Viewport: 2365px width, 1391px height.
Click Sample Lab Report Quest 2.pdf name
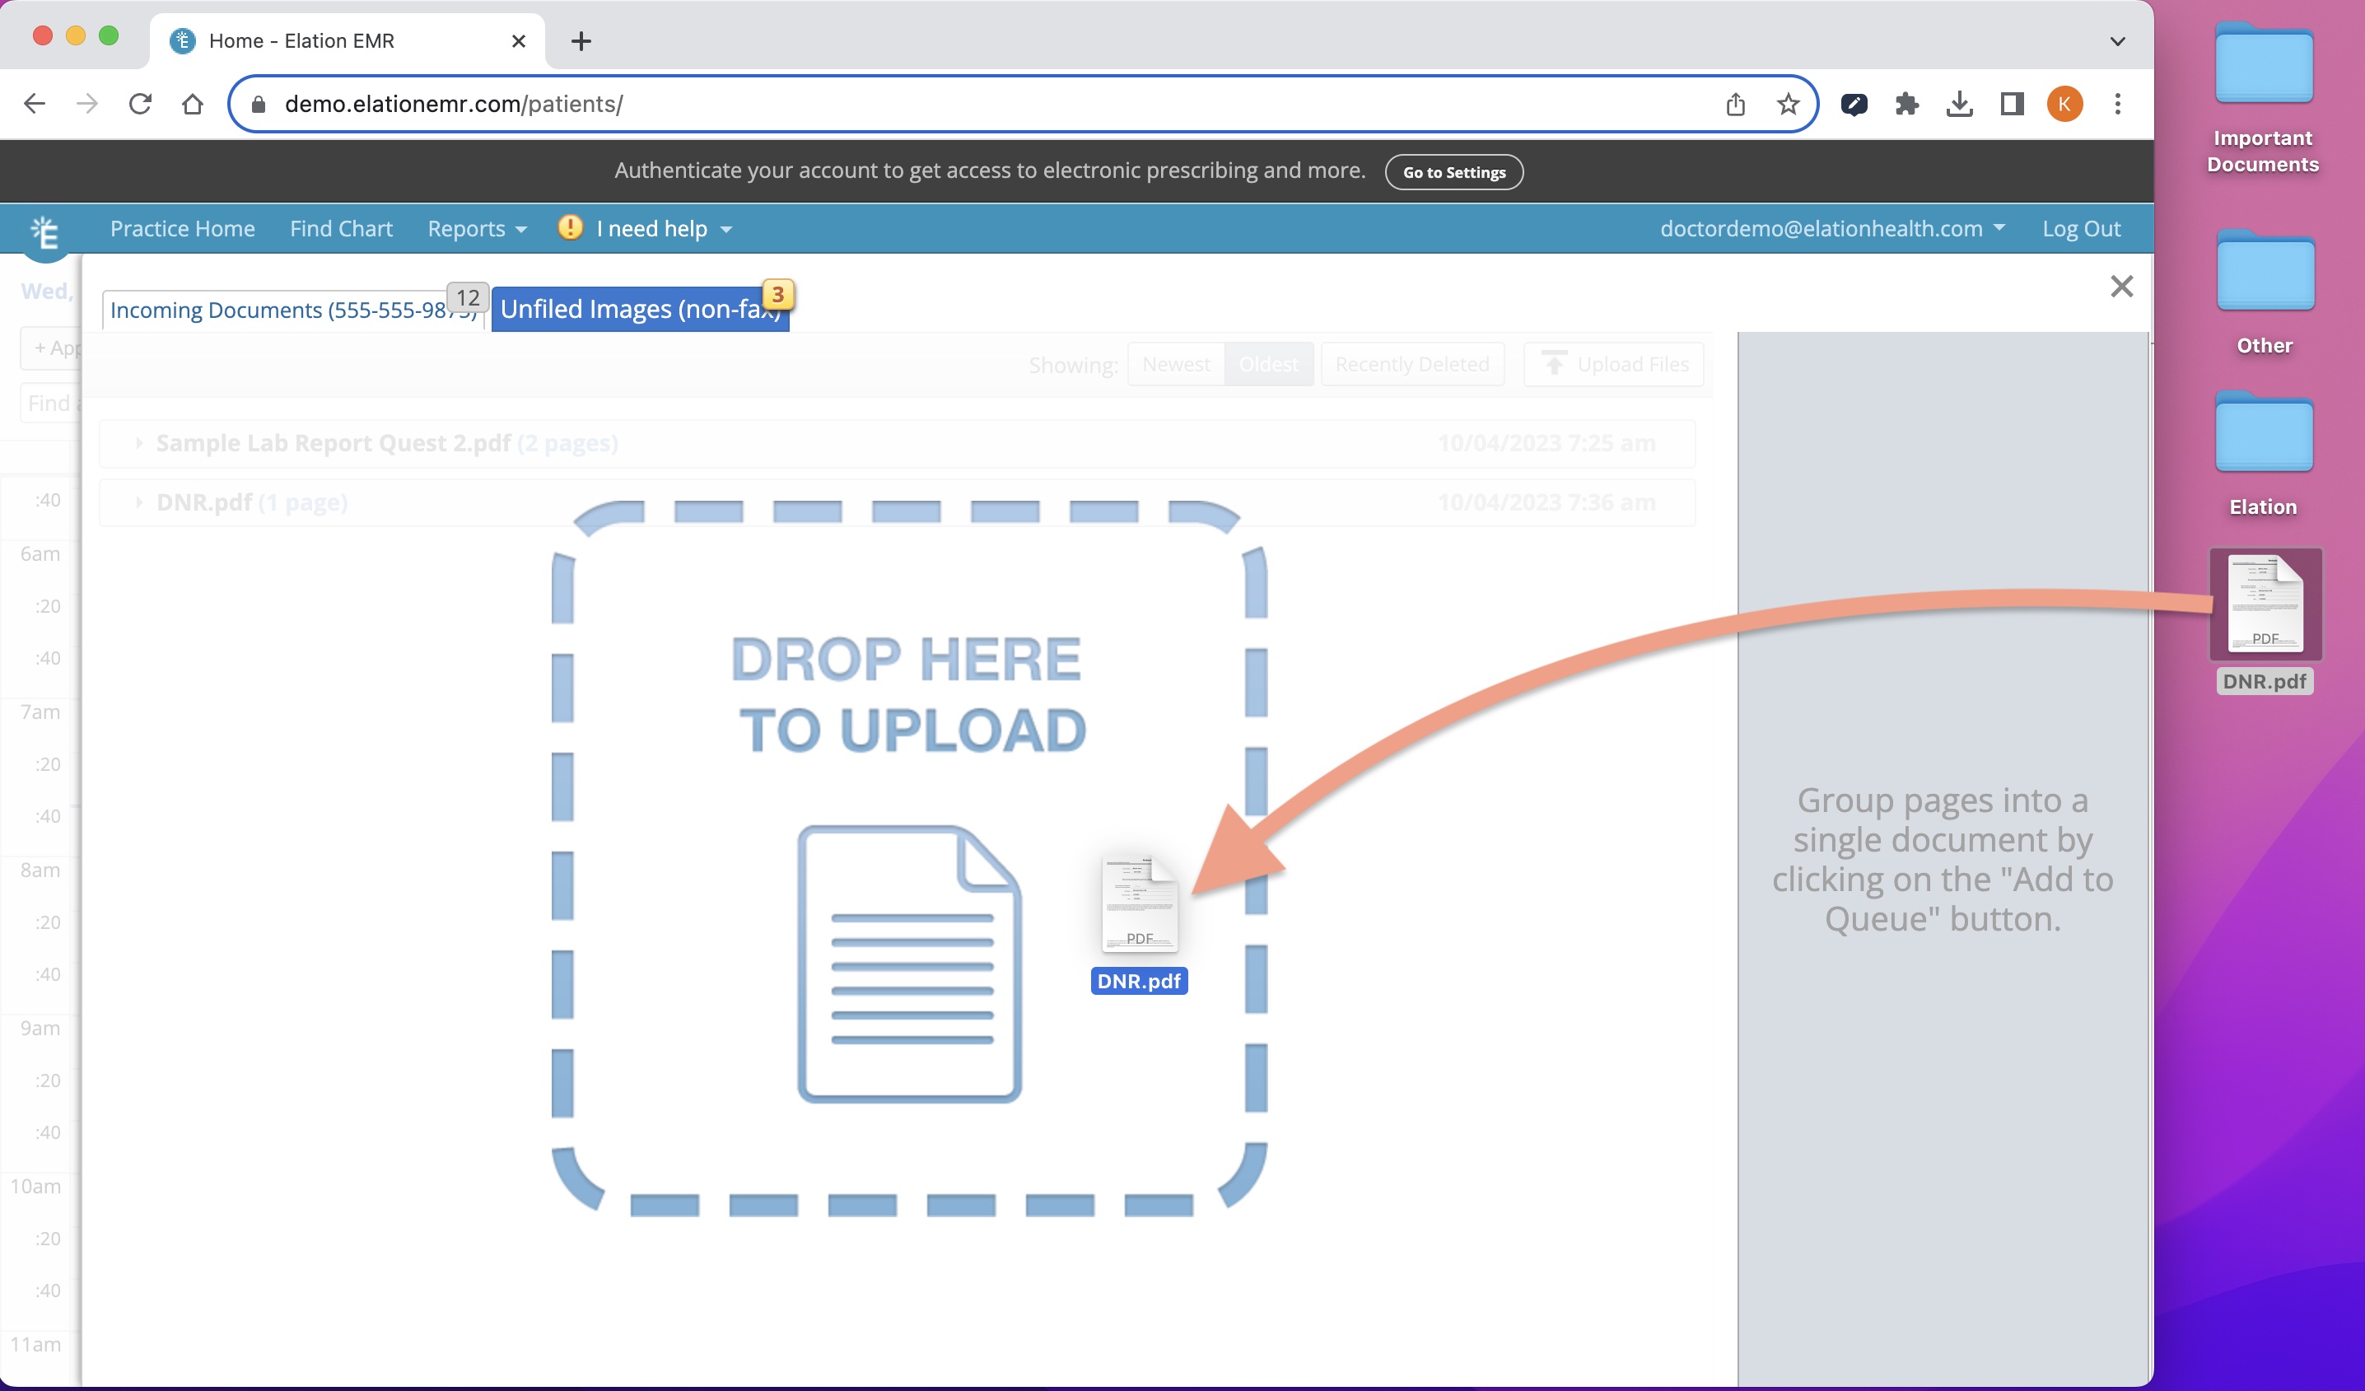(x=334, y=443)
